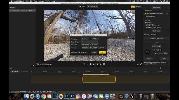Screen dimensions: 179x100
Task: Select the Venture Case stitching option
Action: [145, 24]
